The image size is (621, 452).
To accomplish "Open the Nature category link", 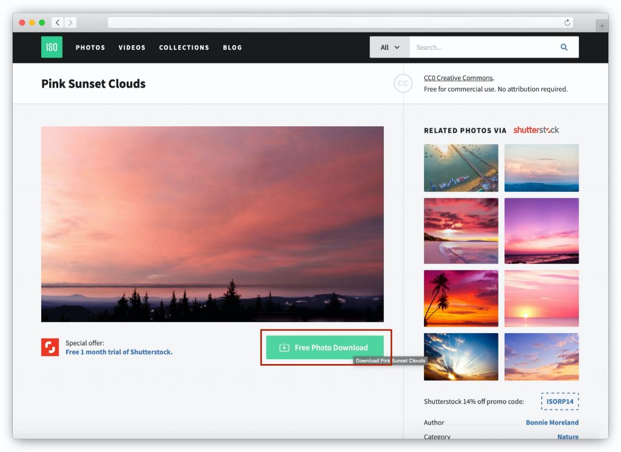I will (568, 436).
